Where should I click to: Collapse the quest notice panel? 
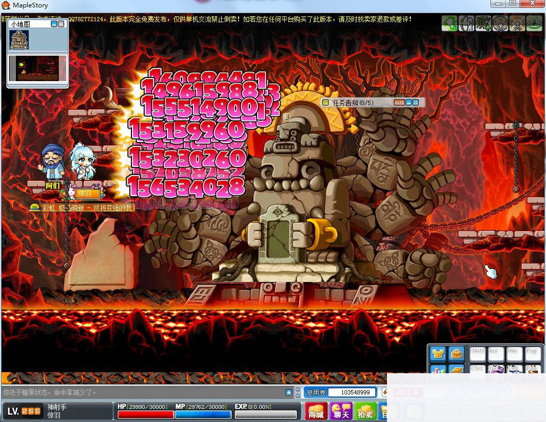tap(409, 102)
